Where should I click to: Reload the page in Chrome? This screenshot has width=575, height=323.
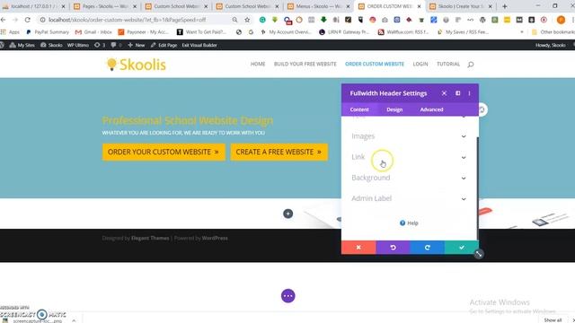click(28, 20)
